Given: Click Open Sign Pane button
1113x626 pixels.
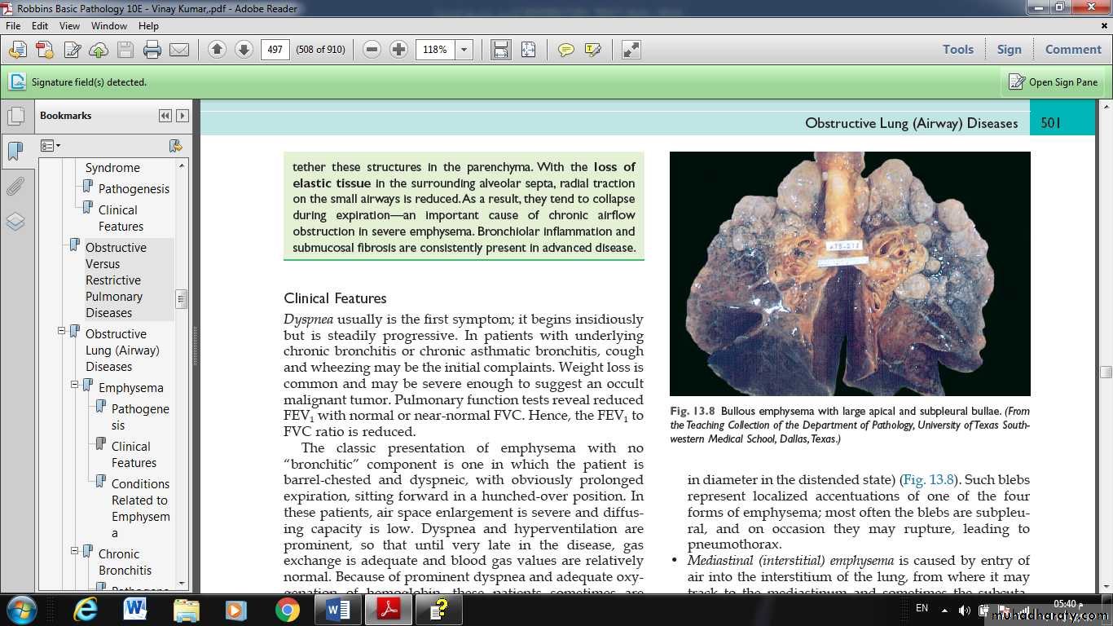Looking at the screenshot, I should tap(1054, 82).
